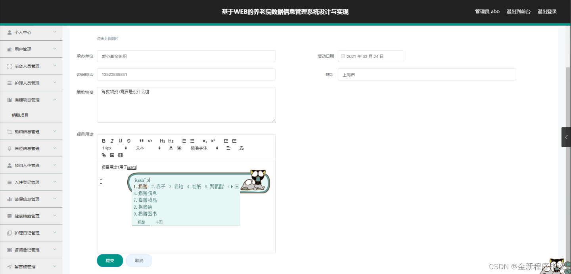The height and width of the screenshot is (274, 571).
Task: Toggle underline formatting
Action: point(120,141)
